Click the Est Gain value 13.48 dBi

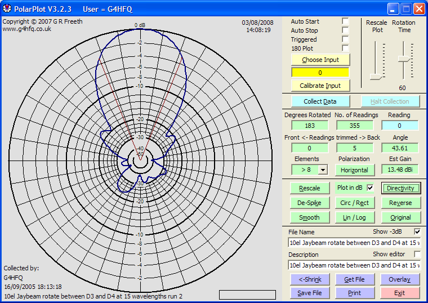coord(400,170)
